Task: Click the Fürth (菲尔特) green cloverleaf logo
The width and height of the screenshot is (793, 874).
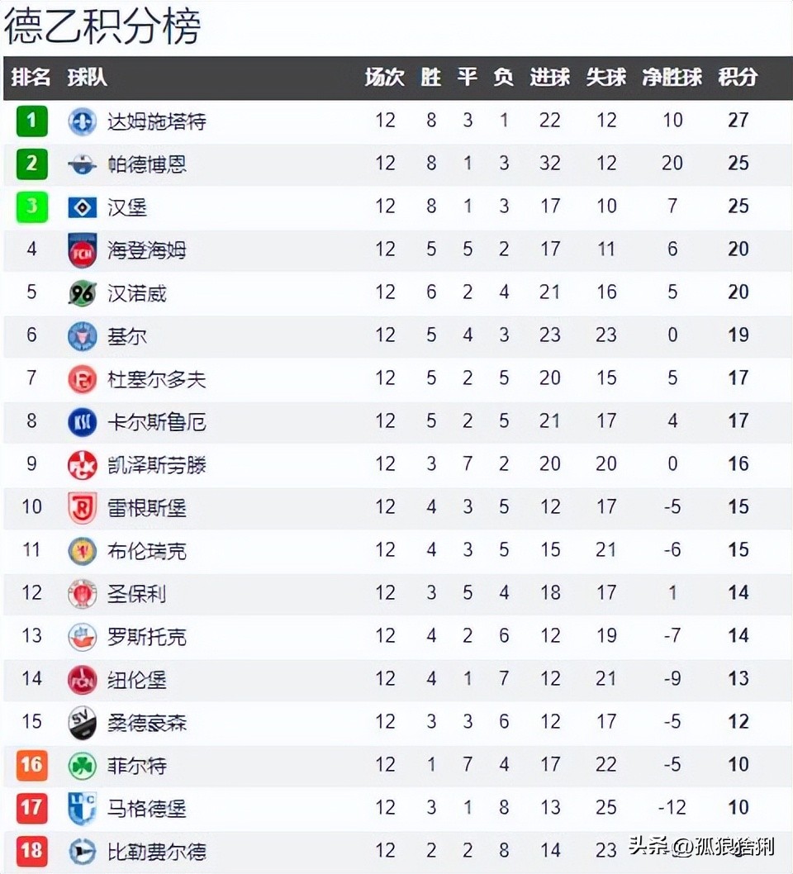Action: click(x=82, y=766)
